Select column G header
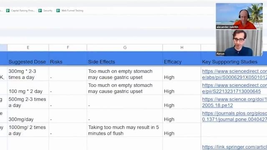 tap(125, 47)
